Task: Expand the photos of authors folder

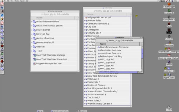Action: (32, 38)
